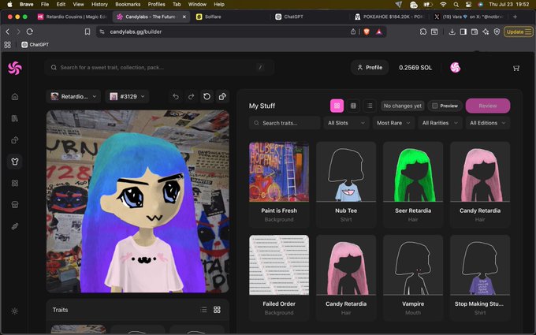
Task: Open the All Slots filter dropdown
Action: 346,123
